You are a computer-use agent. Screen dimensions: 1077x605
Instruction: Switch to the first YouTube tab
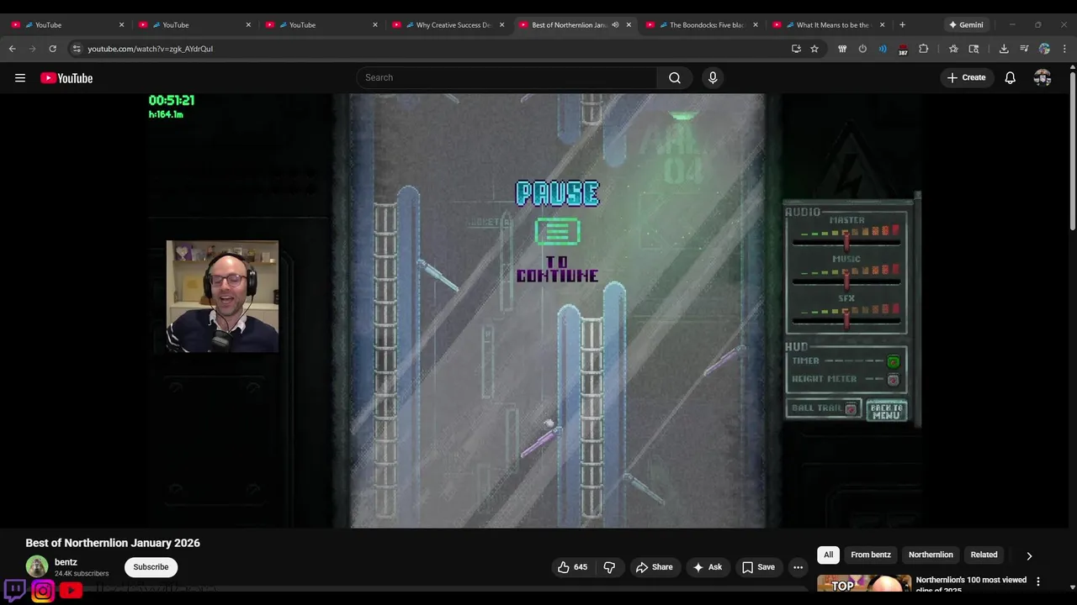pos(67,25)
